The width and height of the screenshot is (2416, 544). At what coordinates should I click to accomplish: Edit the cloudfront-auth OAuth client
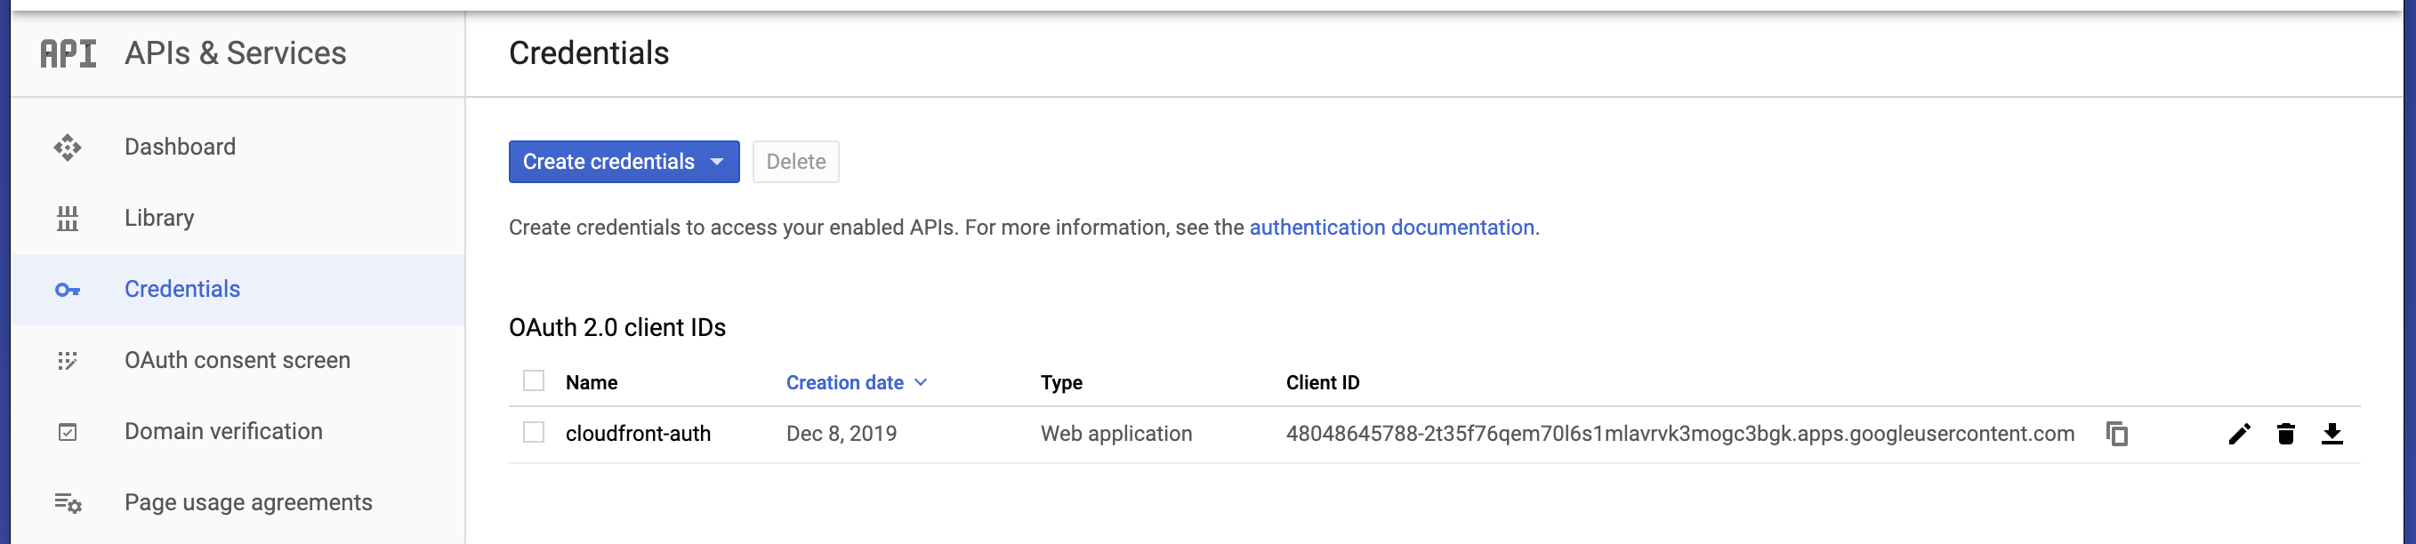pyautogui.click(x=2239, y=435)
